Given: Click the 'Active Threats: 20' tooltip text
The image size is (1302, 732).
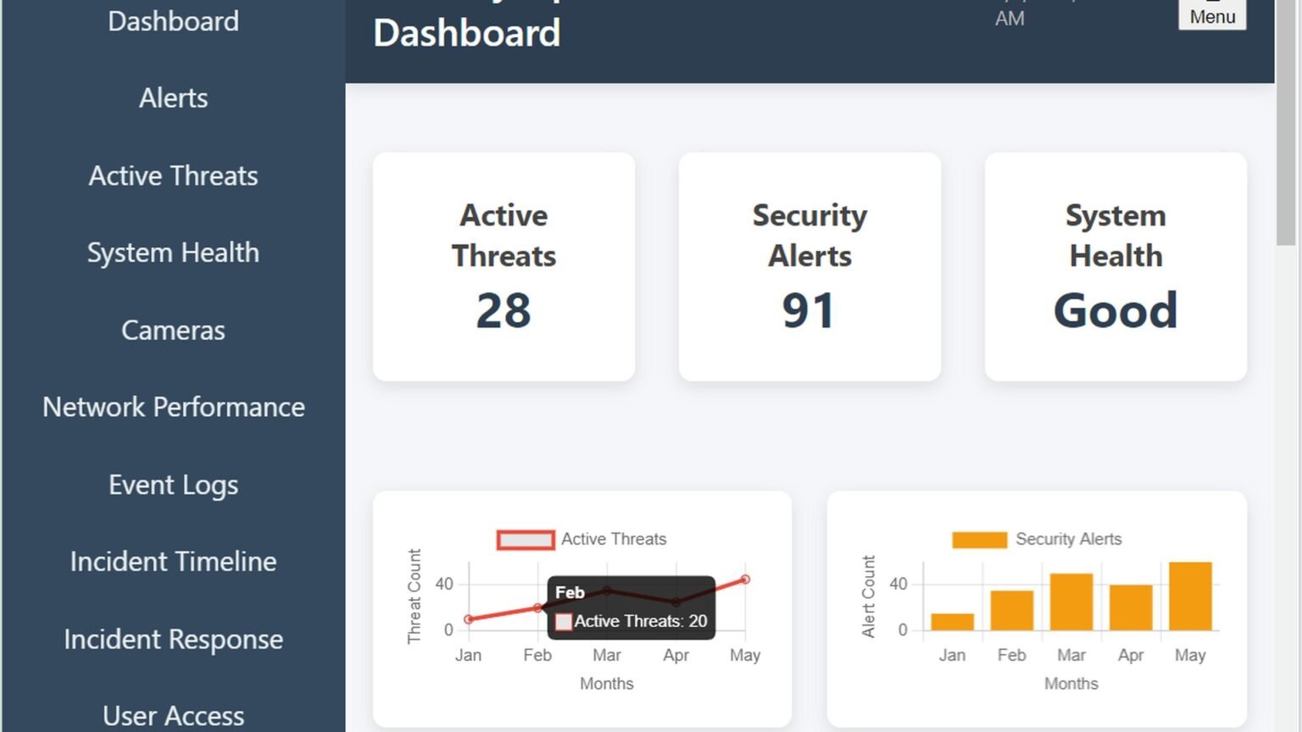Looking at the screenshot, I should 640,621.
